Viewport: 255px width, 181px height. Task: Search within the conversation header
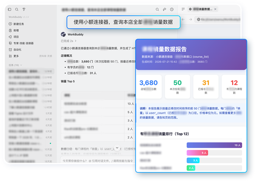pos(157,9)
